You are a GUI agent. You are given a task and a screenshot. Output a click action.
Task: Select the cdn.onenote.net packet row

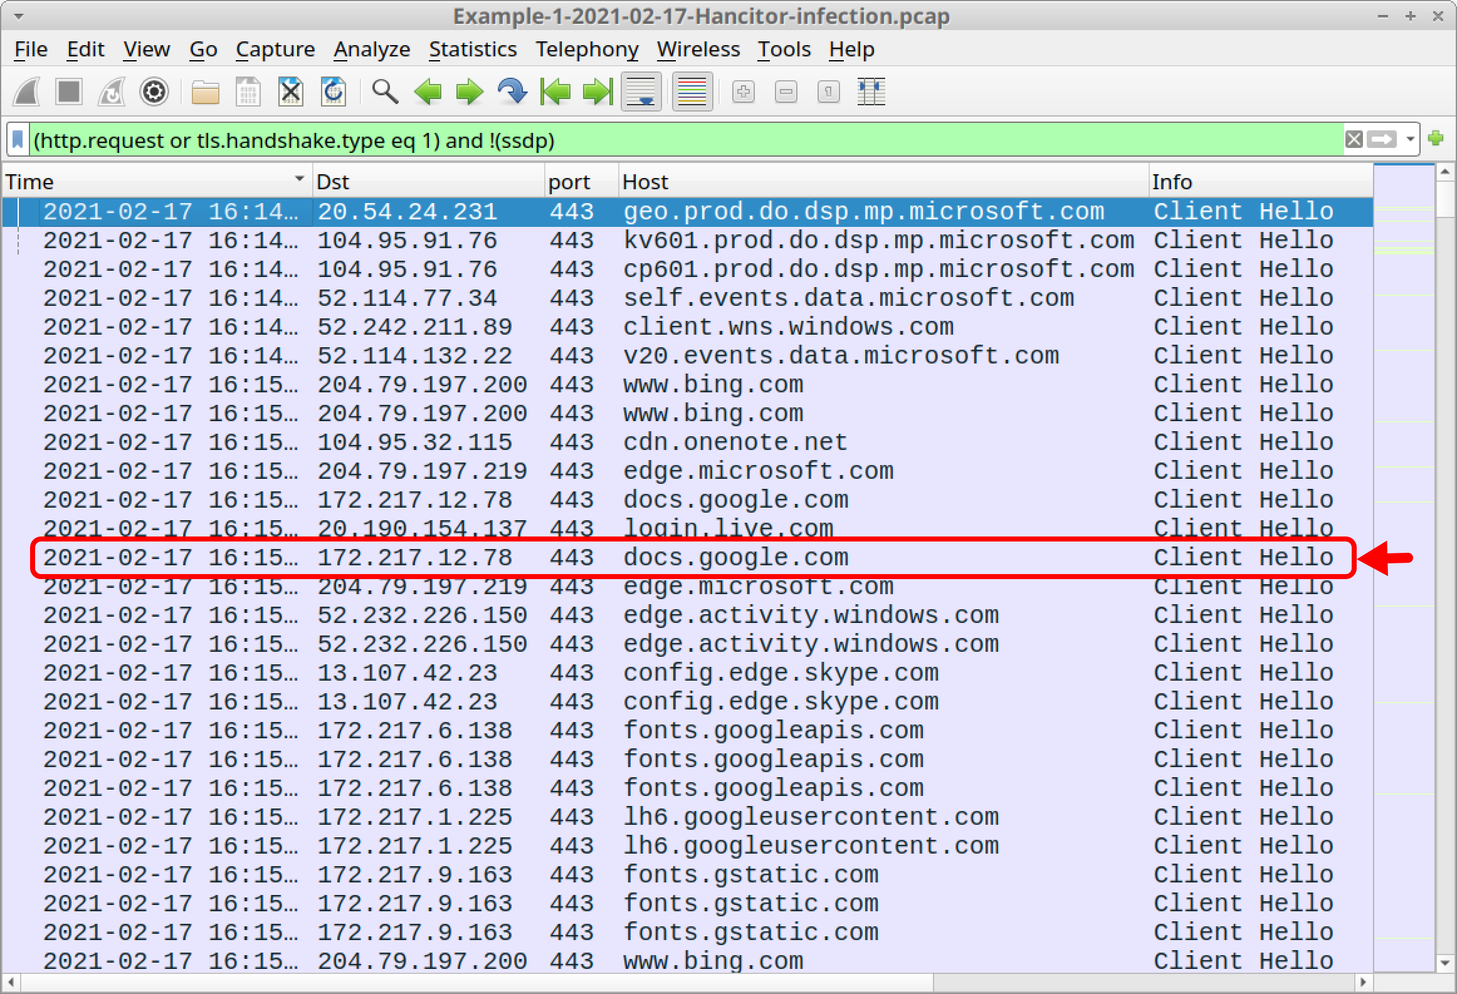coord(688,442)
